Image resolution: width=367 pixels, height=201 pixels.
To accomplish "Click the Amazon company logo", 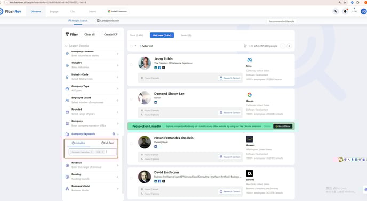I will tap(250, 139).
